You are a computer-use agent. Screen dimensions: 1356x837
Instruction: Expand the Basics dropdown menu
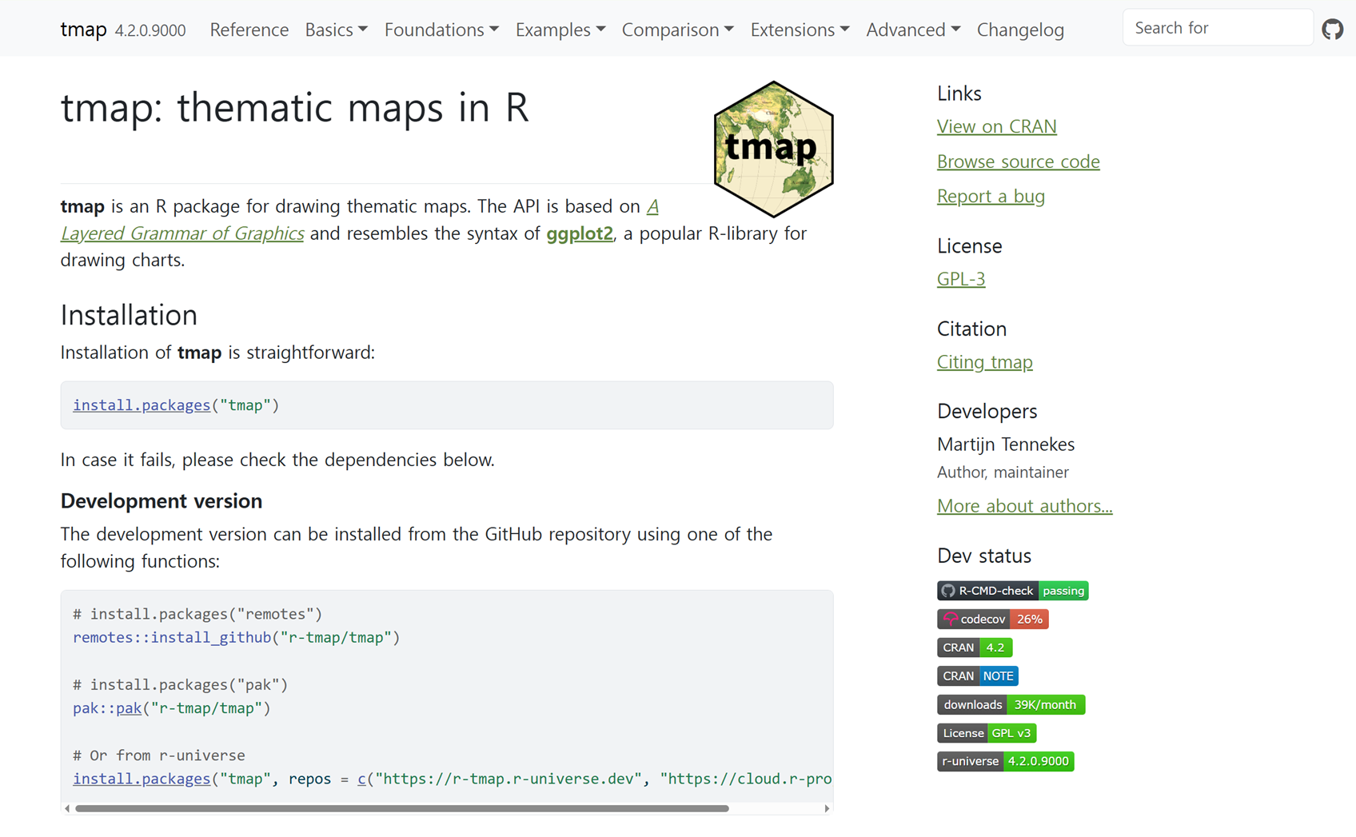pyautogui.click(x=336, y=30)
